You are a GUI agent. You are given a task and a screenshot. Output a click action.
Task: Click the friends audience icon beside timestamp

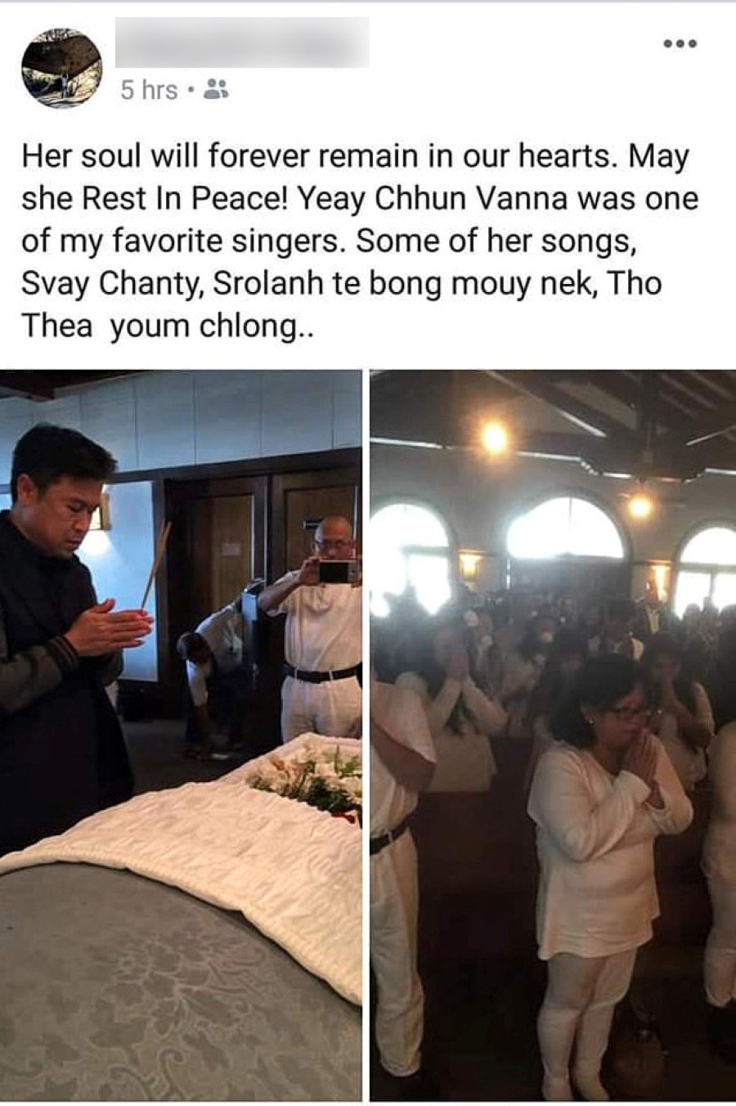215,89
